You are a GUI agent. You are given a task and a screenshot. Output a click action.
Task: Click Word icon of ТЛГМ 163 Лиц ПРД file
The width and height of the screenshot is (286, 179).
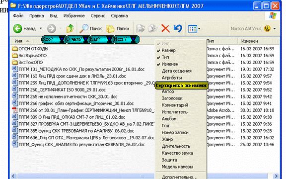pyautogui.click(x=14, y=76)
